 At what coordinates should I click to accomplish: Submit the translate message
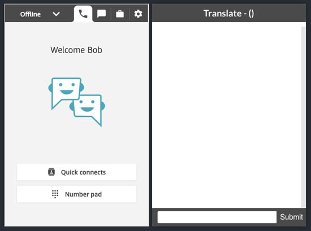coord(291,217)
